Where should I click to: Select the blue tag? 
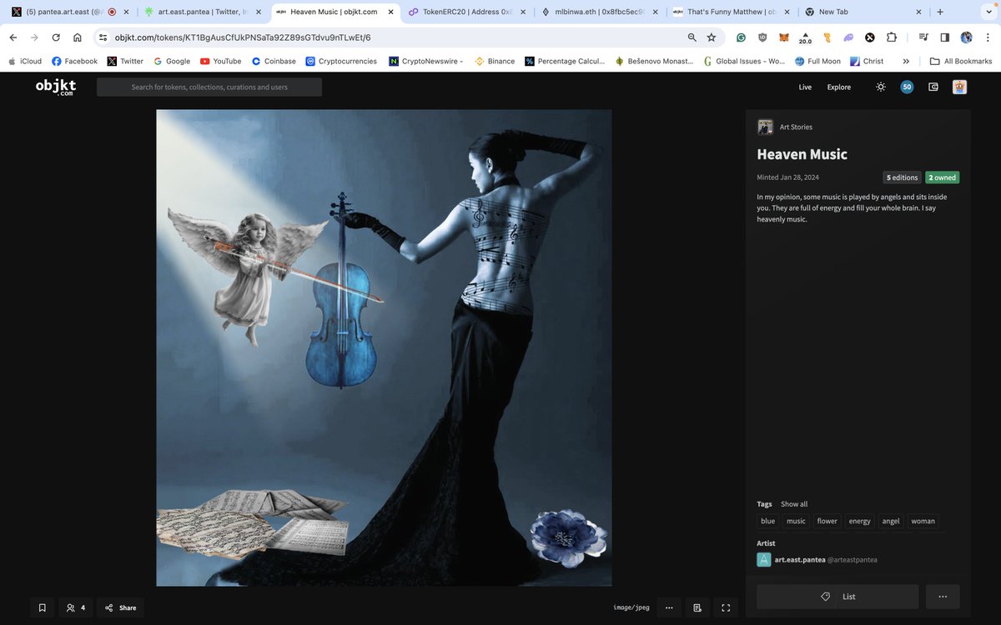coord(767,521)
